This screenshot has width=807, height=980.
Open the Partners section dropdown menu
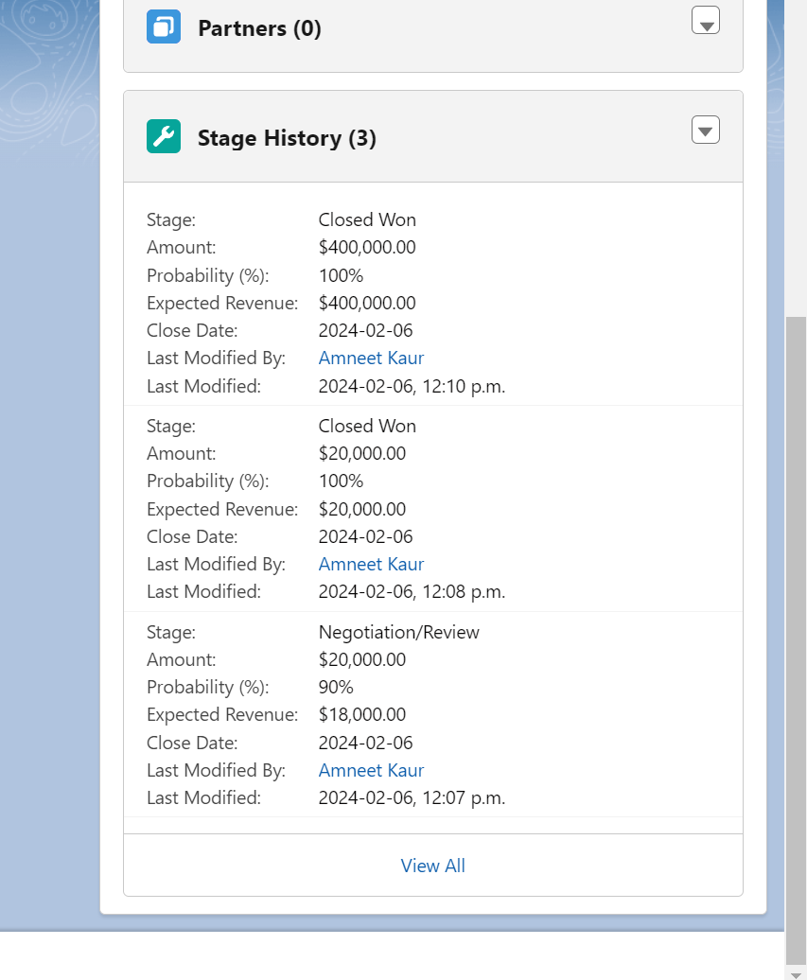tap(705, 20)
